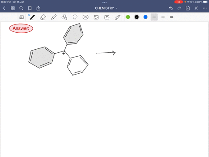Open the search magnifier

click(x=21, y=8)
